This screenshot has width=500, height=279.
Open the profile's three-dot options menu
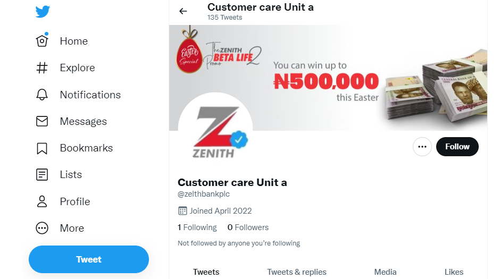pos(422,147)
